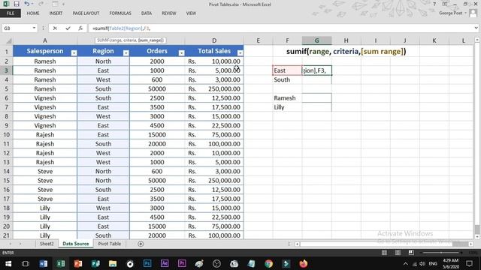Open the Windows Start menu
This screenshot has height=270, width=481.
pyautogui.click(x=8, y=263)
